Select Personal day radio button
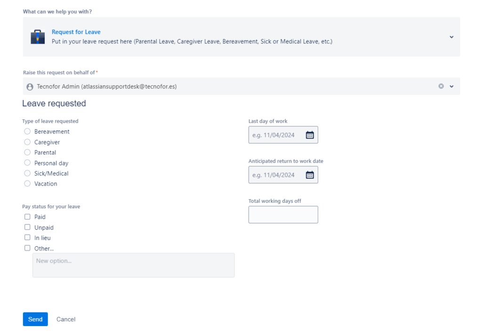482x336 pixels. click(27, 163)
